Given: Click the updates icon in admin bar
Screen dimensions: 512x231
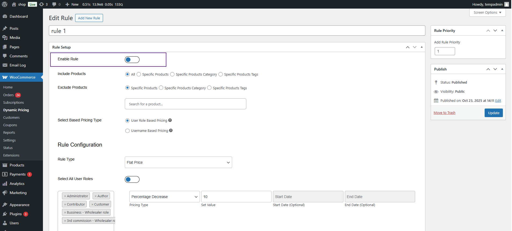Looking at the screenshot, I should [x=42, y=4].
